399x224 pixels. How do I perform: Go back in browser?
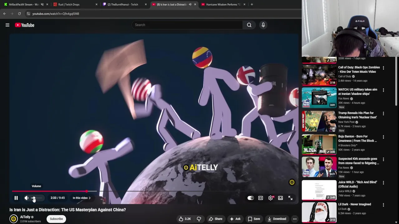pyautogui.click(x=4, y=14)
